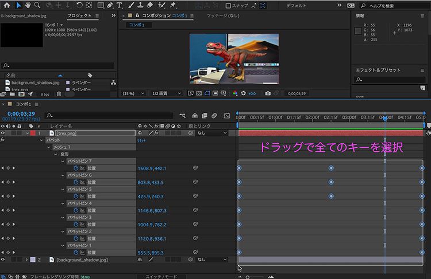The width and height of the screenshot is (431, 279).
Task: Select the Hand tool in toolbar
Action: pyautogui.click(x=28, y=5)
